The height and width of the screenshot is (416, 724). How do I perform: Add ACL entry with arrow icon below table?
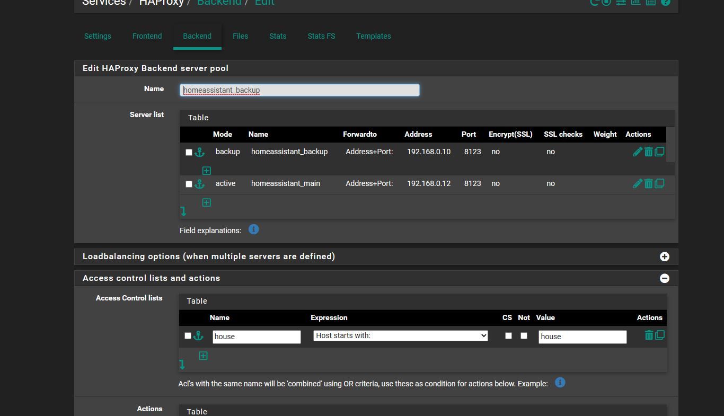click(182, 365)
